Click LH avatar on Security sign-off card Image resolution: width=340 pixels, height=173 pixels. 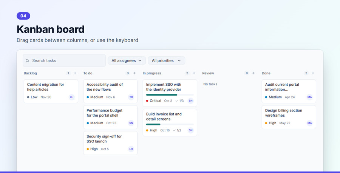[x=131, y=149]
